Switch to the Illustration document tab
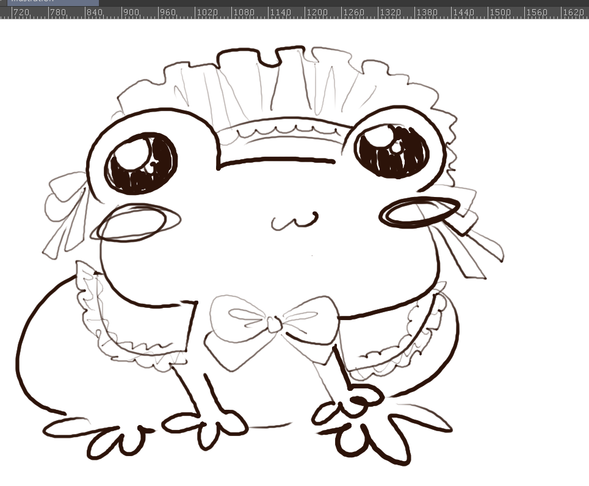Image resolution: width=589 pixels, height=486 pixels. click(x=49, y=2)
